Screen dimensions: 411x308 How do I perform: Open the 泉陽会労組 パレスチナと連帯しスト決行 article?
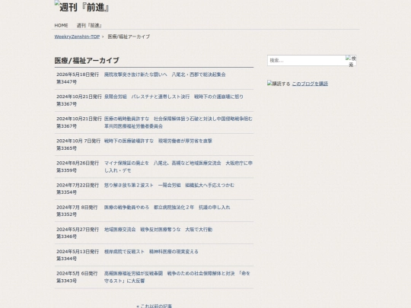174,97
